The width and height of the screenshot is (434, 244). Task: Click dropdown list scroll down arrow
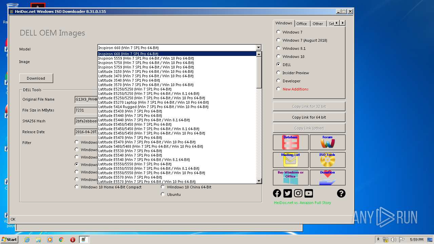pyautogui.click(x=259, y=181)
